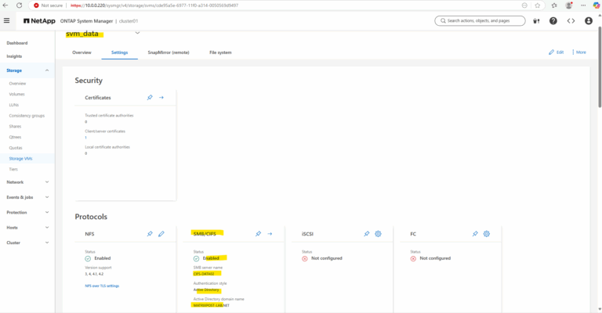Open Quotas in sidebar
The height and width of the screenshot is (313, 602).
[16, 148]
